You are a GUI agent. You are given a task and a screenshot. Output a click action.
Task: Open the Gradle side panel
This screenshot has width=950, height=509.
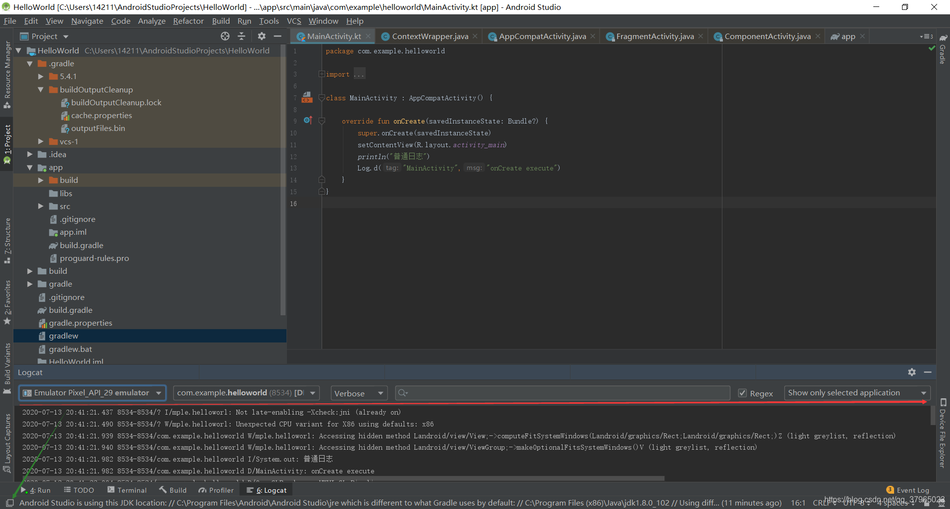point(943,49)
